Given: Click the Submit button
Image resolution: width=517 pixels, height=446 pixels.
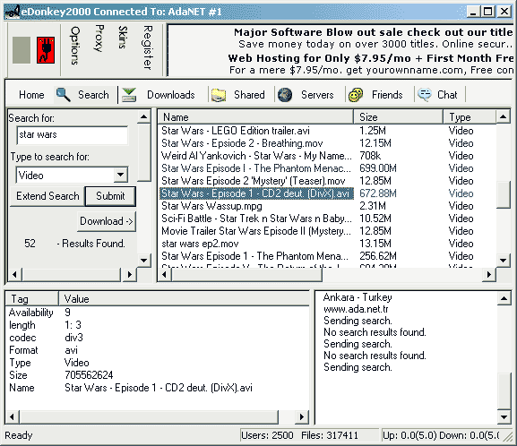Looking at the screenshot, I should (x=110, y=196).
